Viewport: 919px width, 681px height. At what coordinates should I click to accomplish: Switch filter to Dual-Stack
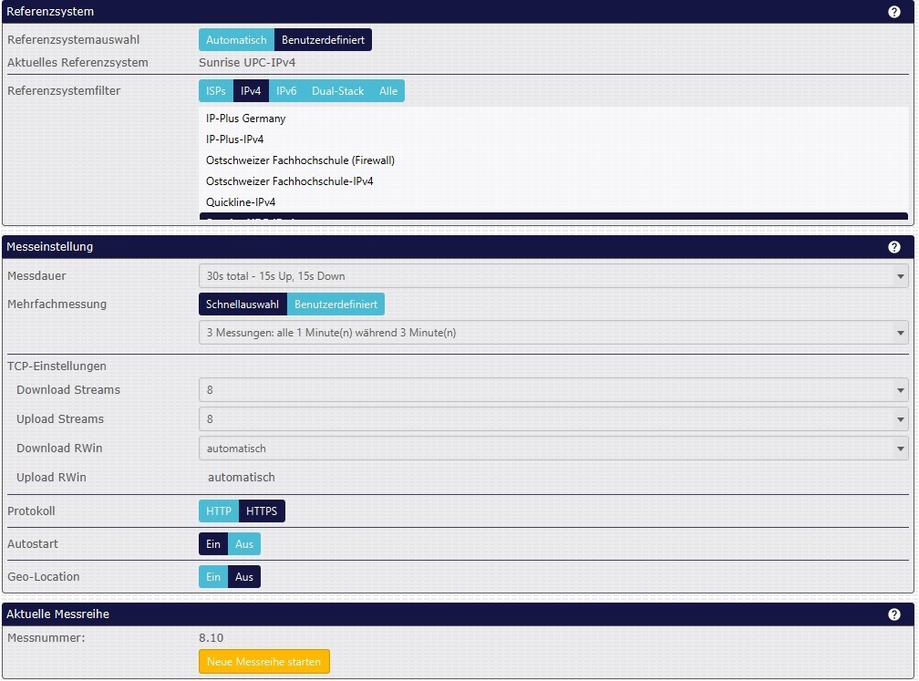point(337,91)
